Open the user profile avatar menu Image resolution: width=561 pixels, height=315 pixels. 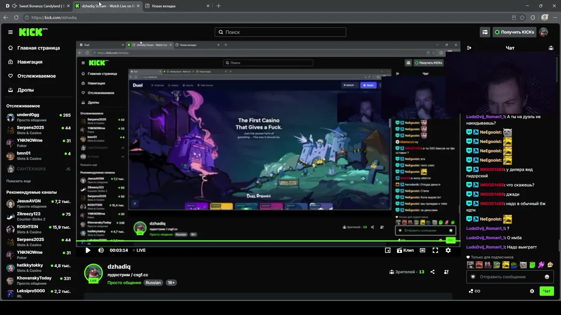tap(543, 32)
